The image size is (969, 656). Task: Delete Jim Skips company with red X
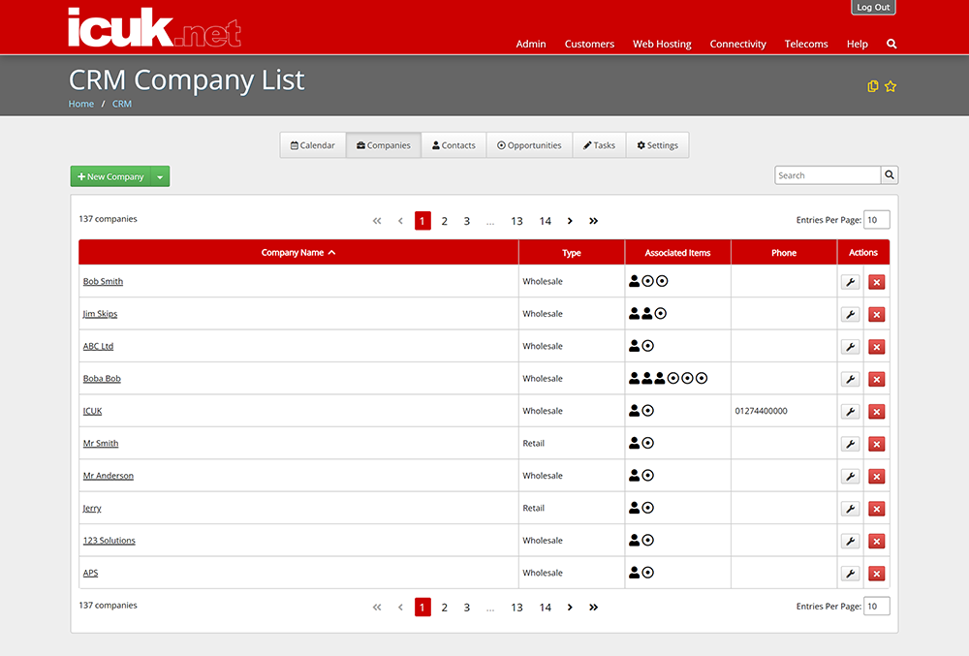876,314
